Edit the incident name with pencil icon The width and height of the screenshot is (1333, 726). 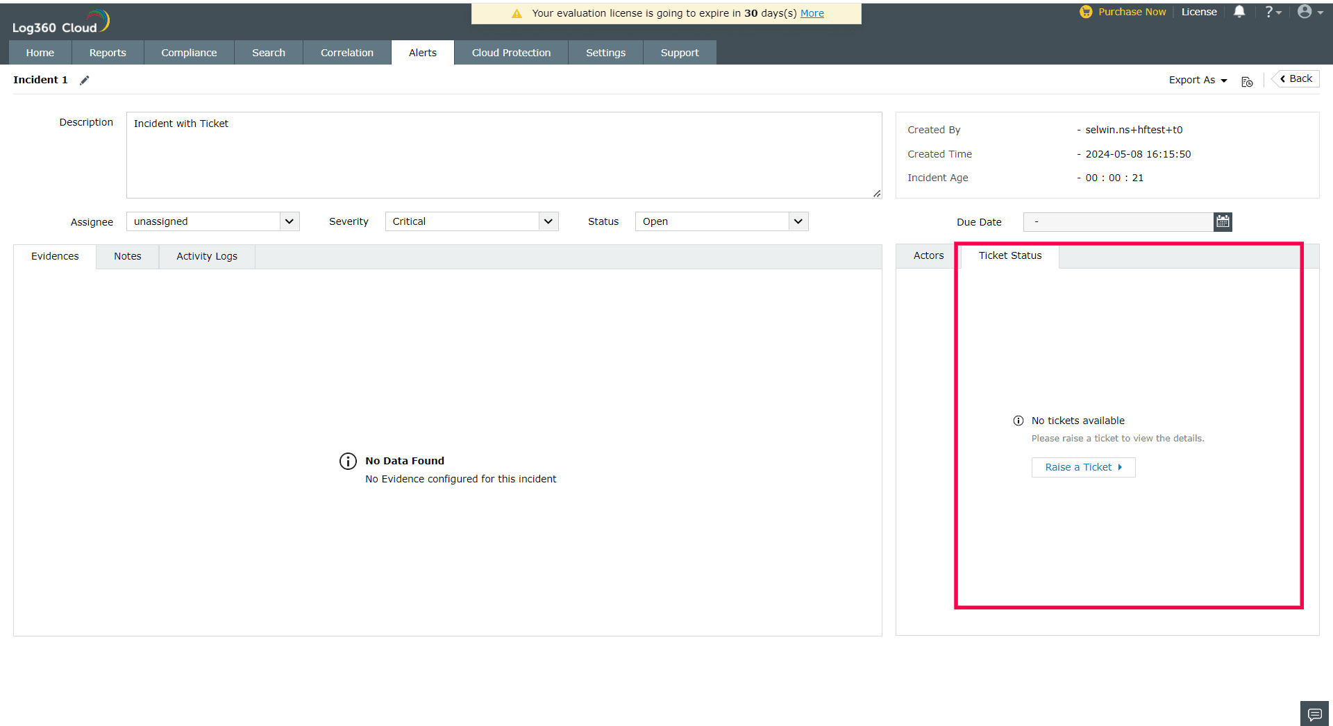click(85, 80)
